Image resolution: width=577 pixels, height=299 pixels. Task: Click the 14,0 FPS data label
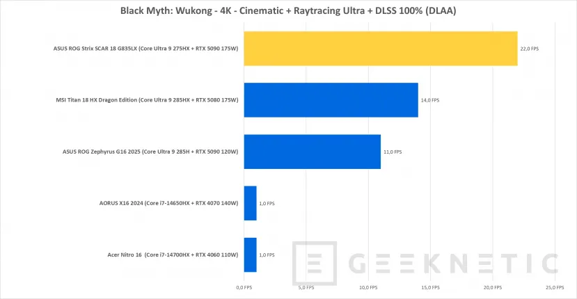tap(430, 100)
